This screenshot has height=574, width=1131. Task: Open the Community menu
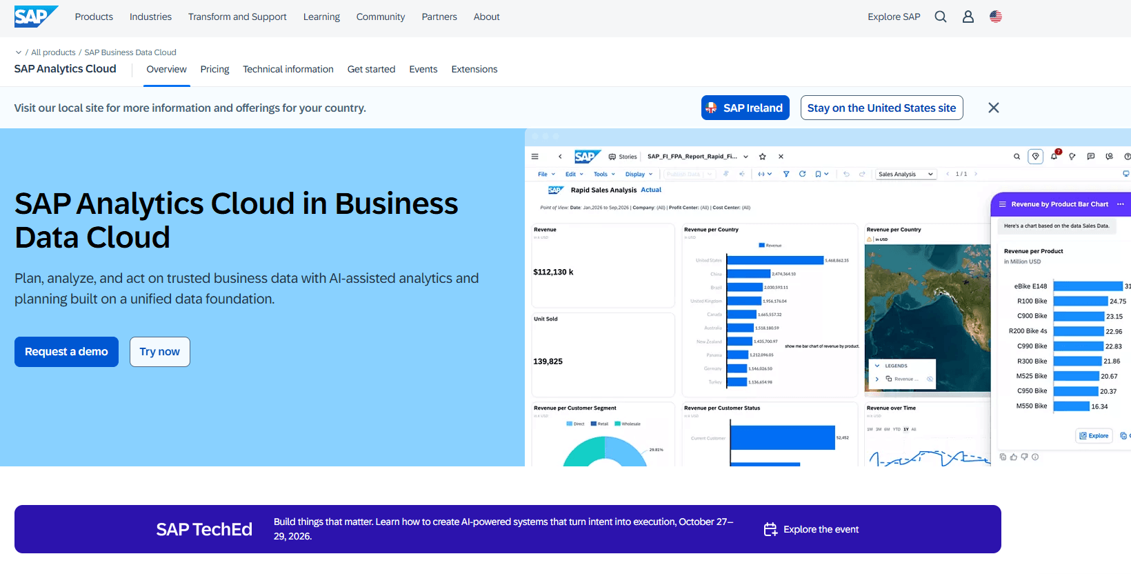click(x=381, y=17)
